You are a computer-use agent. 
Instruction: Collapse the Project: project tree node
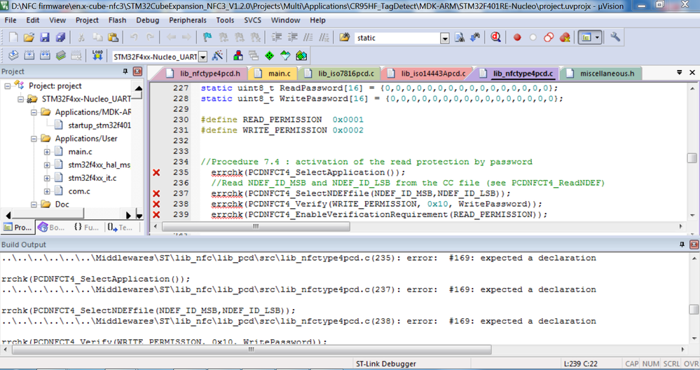(x=7, y=85)
